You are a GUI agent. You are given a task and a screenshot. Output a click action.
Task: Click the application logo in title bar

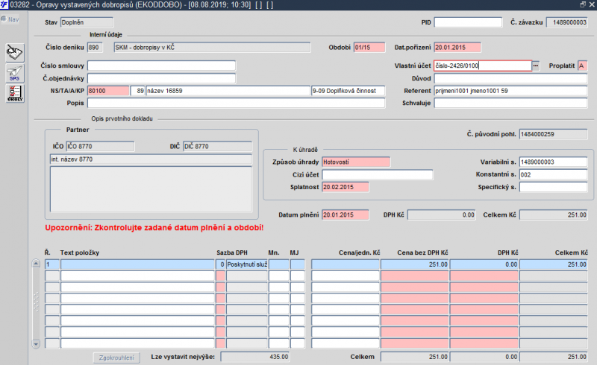pos(5,4)
